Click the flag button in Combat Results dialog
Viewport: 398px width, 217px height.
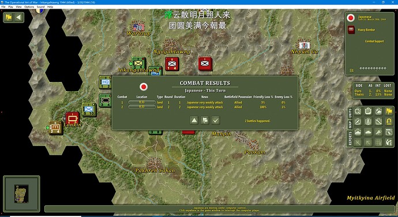tap(205, 120)
